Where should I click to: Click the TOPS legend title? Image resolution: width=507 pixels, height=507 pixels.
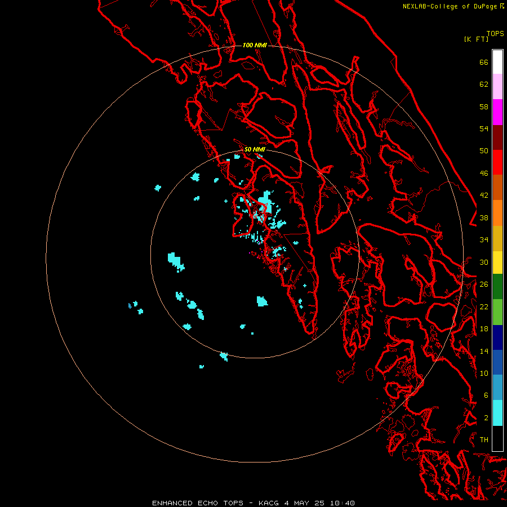[495, 33]
